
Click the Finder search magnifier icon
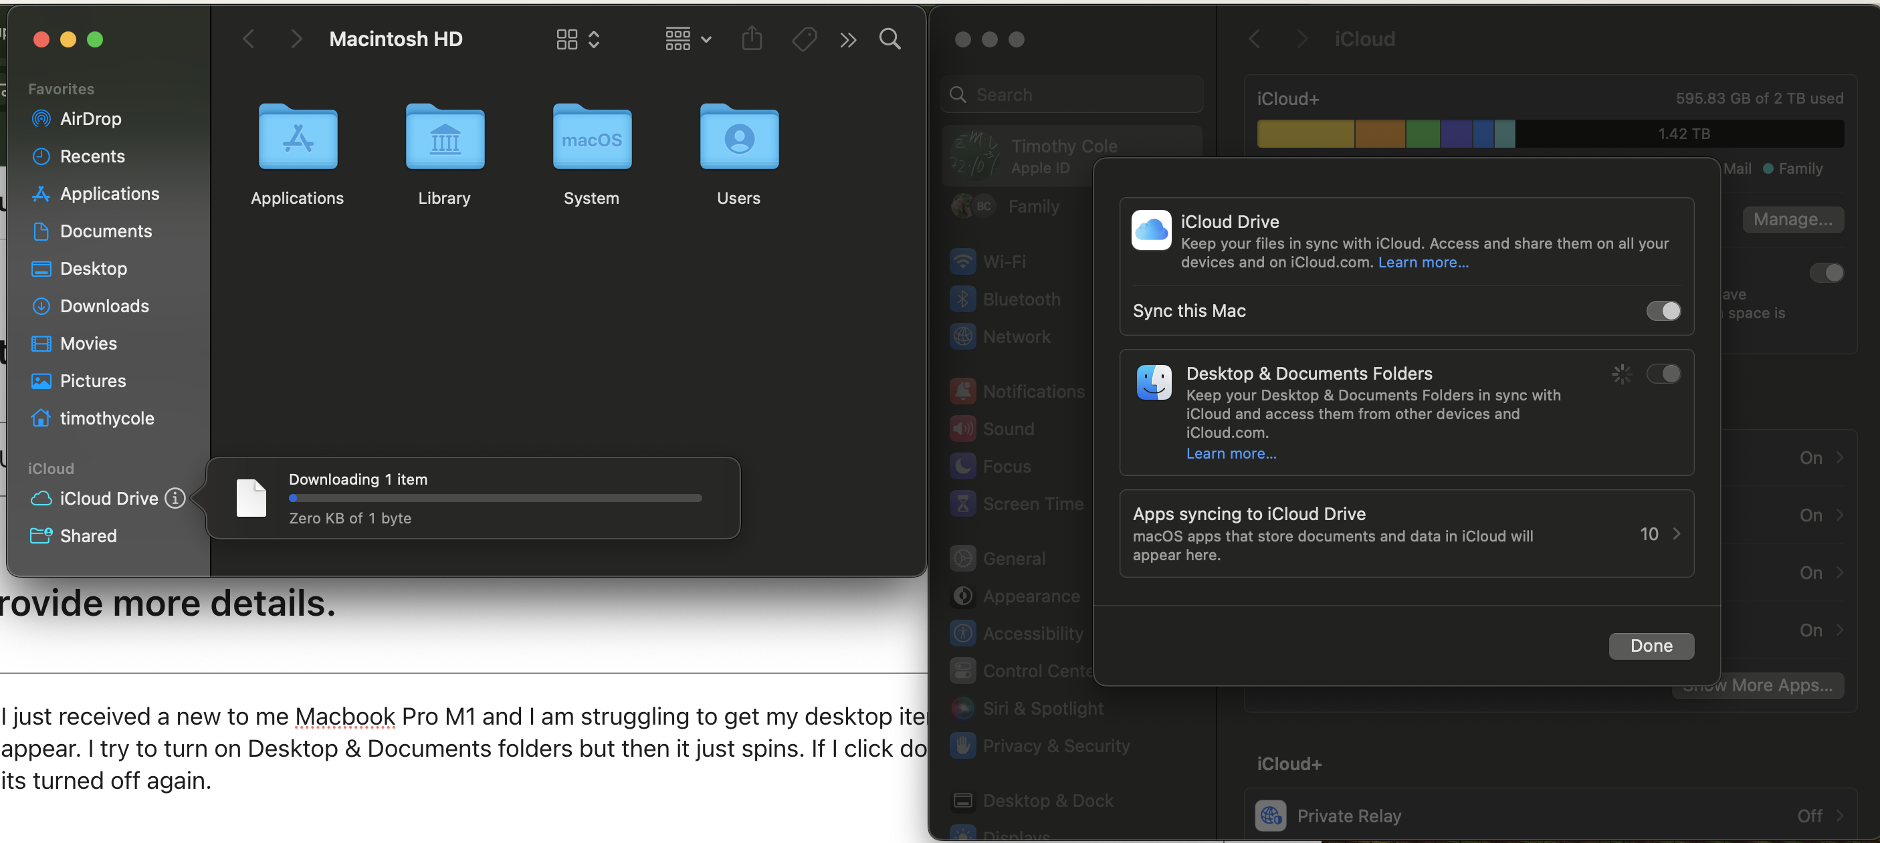coord(890,39)
